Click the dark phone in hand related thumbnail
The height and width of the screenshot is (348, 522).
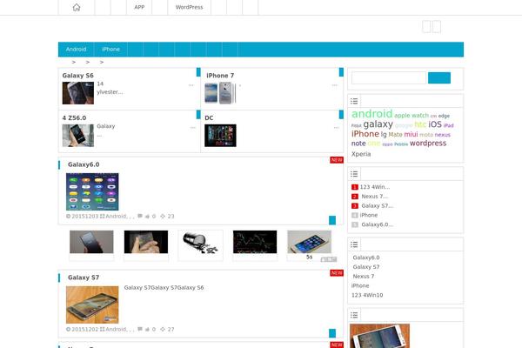(x=91, y=242)
